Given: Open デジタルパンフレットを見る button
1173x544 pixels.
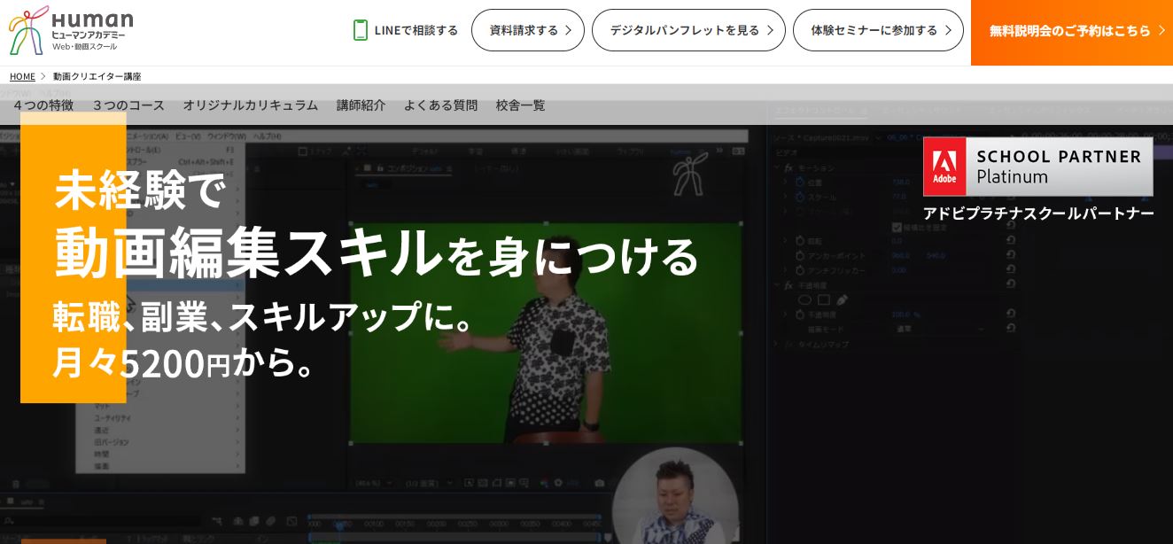Looking at the screenshot, I should (688, 30).
